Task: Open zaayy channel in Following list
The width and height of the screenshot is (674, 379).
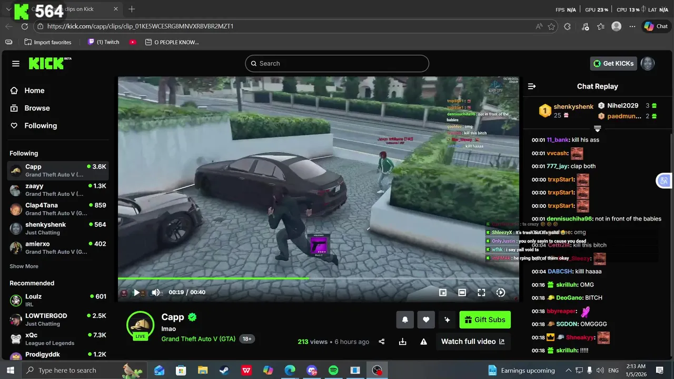Action: click(58, 190)
